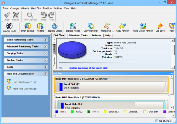Screen dimensions: 177x124
Task: Select Basic MBR Hard Disk 0 header
Action: pos(82,79)
